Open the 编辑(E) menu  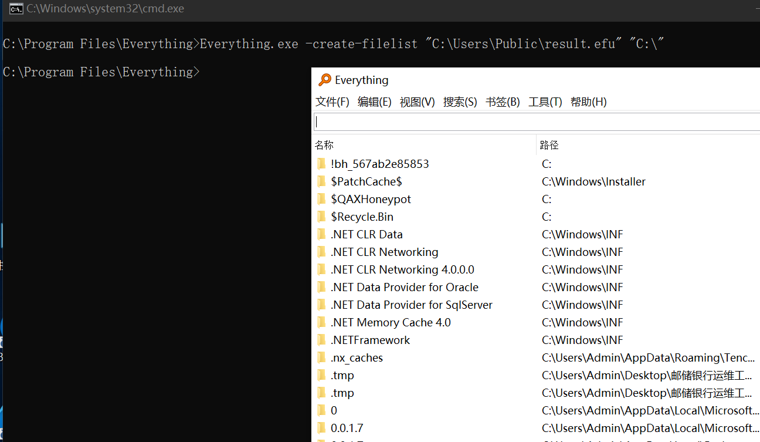click(x=374, y=102)
